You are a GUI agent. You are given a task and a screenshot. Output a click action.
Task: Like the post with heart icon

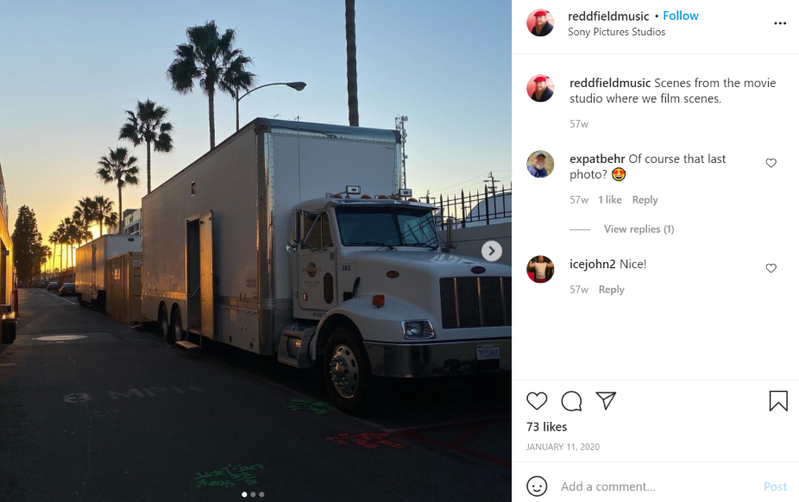537,401
